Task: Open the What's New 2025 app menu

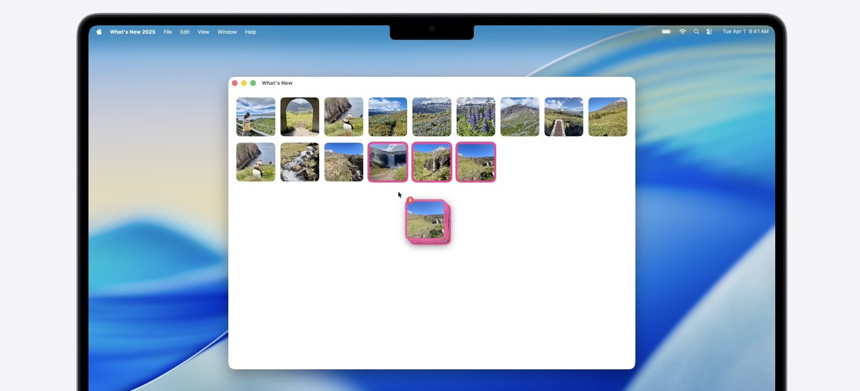Action: click(132, 32)
